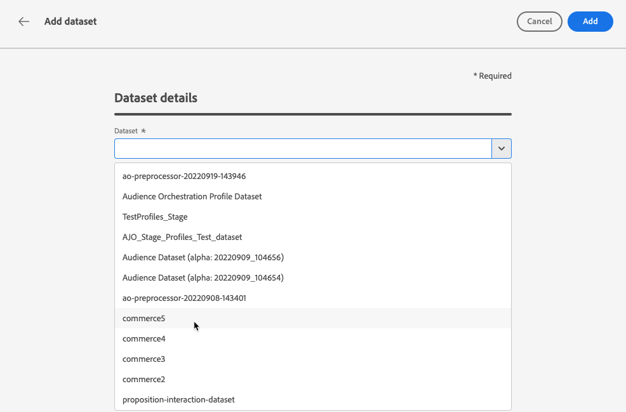Collapse the Dataset dropdown chevron
This screenshot has width=626, height=412.
coord(502,149)
